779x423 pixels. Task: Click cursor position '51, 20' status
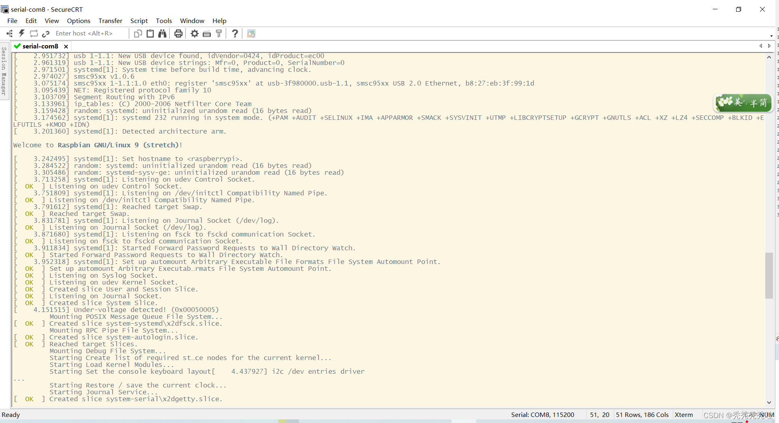(x=600, y=415)
